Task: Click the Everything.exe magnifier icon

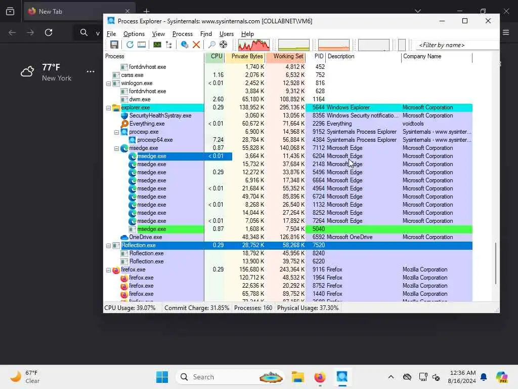Action: pos(124,124)
